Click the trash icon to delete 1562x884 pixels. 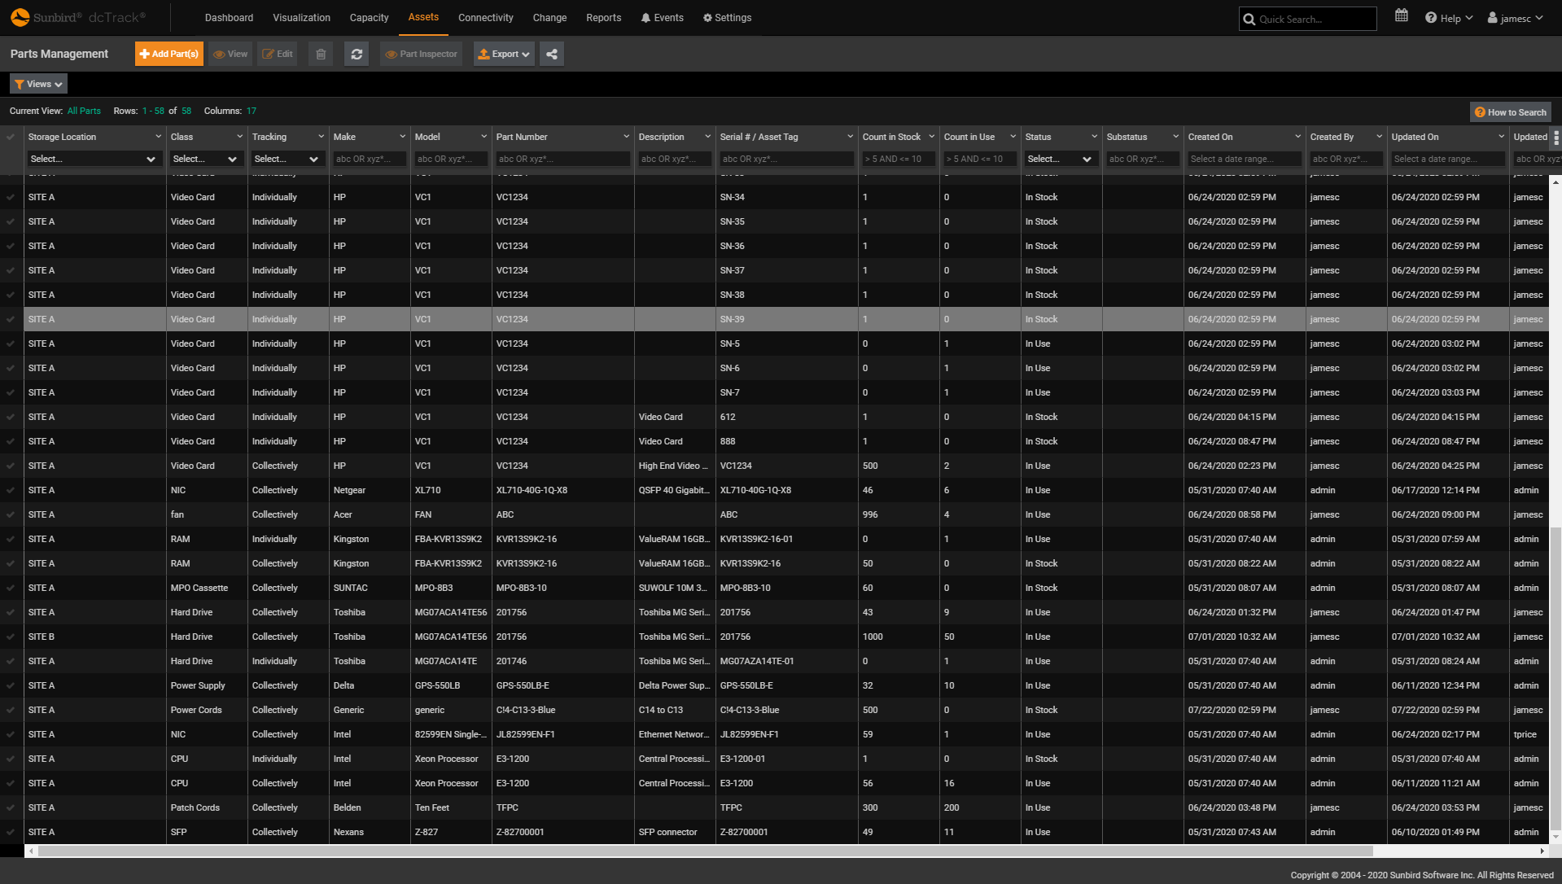(x=320, y=54)
